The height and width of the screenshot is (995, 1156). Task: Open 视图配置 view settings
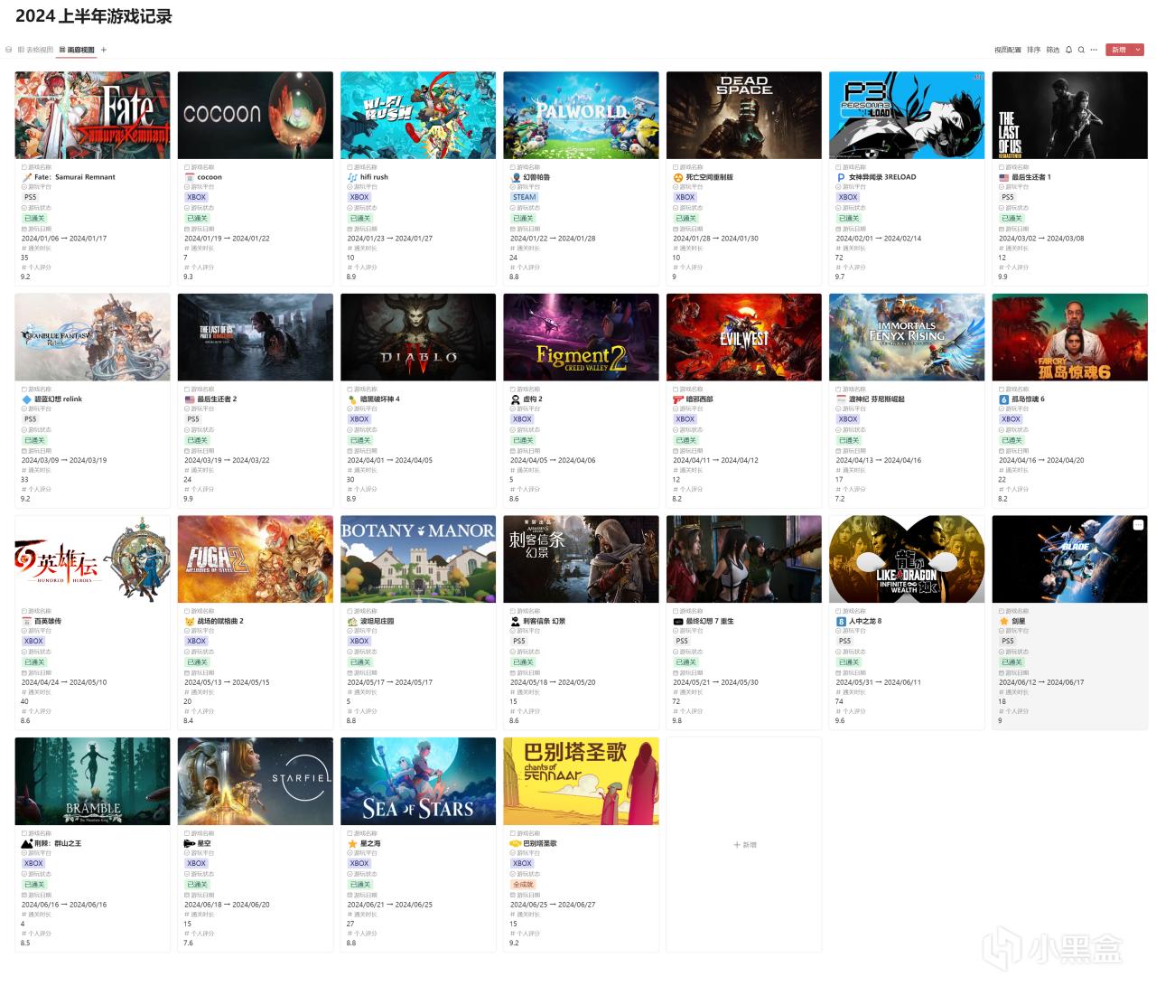(x=1008, y=50)
